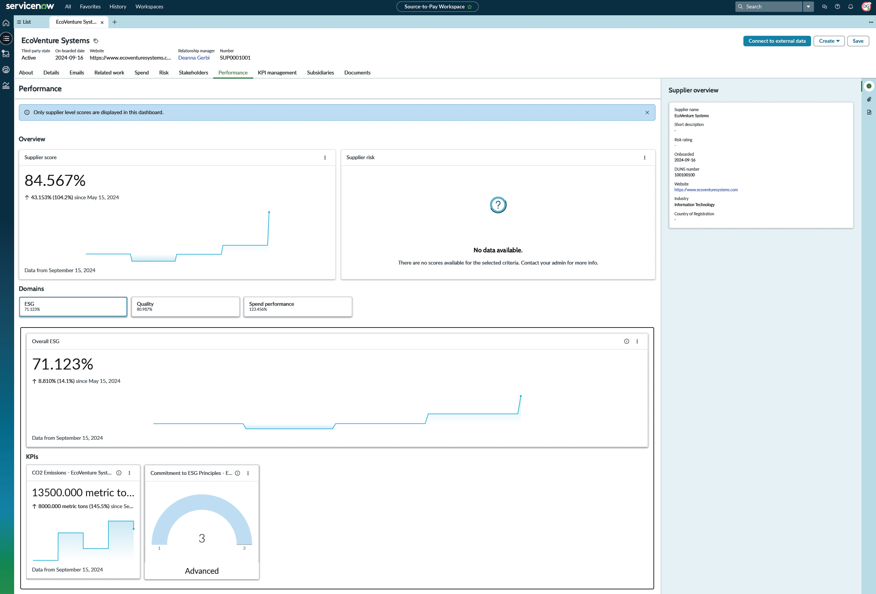Click the Source-to-Pay Workspace pill

click(437, 6)
